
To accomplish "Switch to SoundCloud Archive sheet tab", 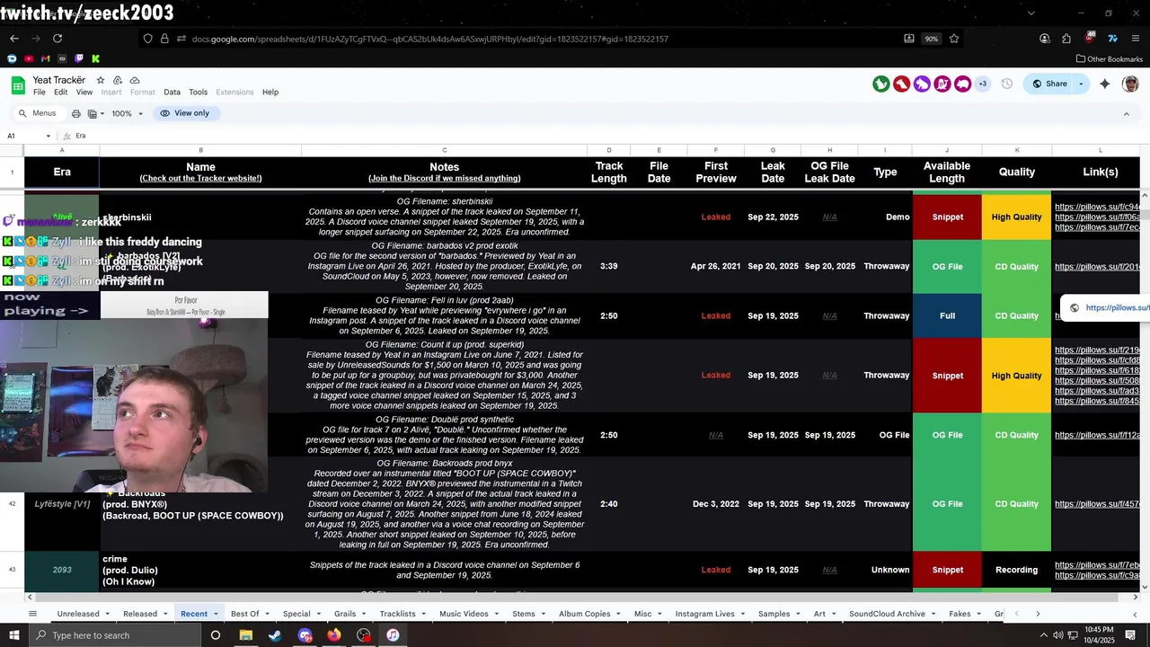I will tap(887, 614).
